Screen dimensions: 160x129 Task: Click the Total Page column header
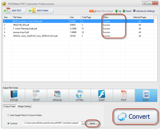point(91,17)
